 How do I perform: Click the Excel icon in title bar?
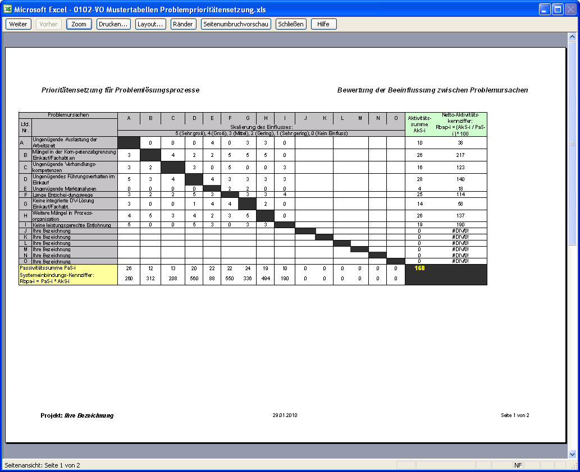(x=7, y=9)
